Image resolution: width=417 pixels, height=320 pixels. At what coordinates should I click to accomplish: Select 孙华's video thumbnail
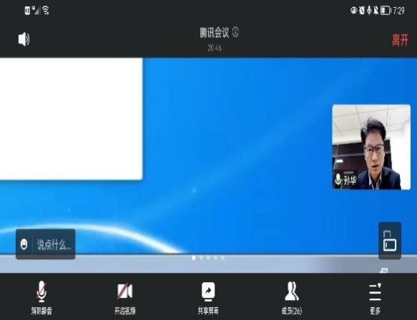coord(371,147)
